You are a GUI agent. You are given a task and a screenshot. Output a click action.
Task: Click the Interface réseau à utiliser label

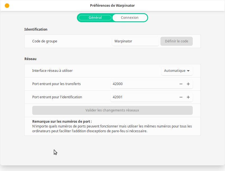(52, 71)
